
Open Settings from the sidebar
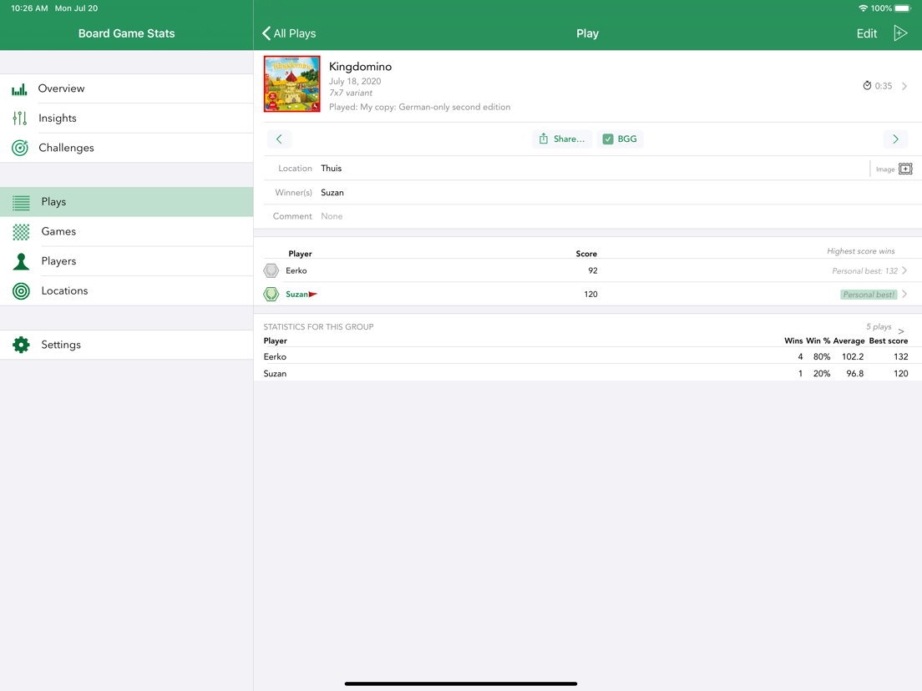coord(20,345)
